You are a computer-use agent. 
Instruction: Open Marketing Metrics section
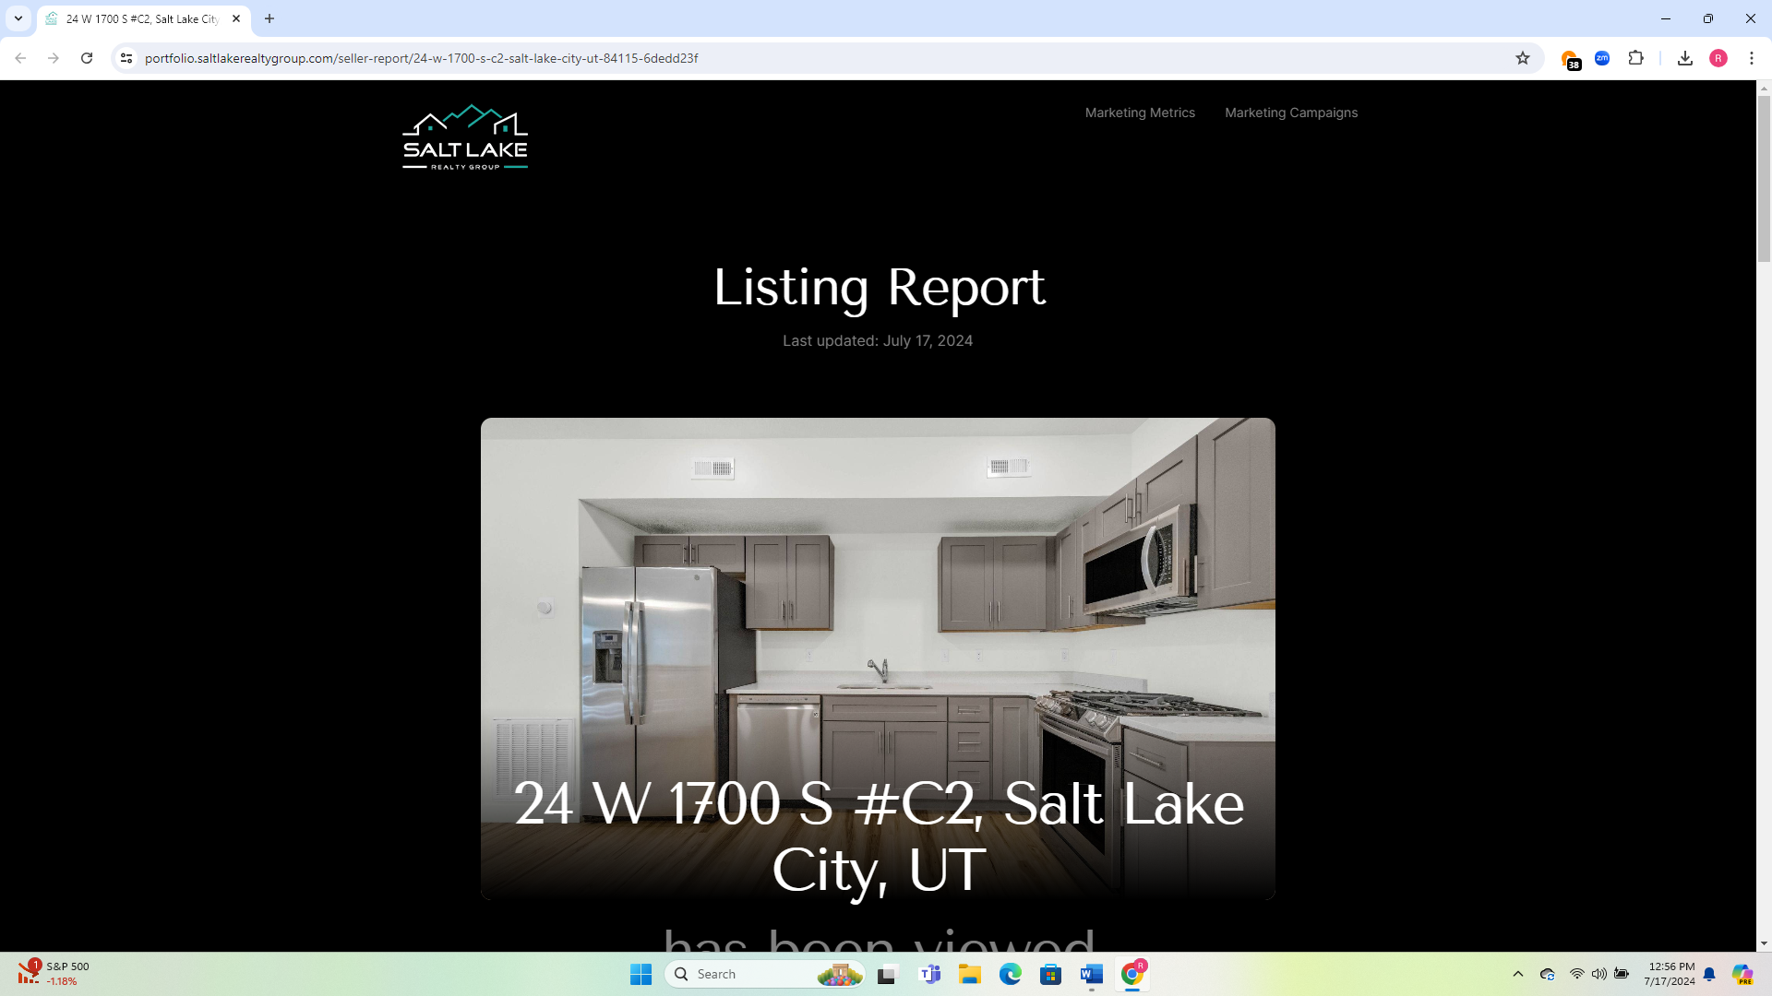tap(1138, 112)
